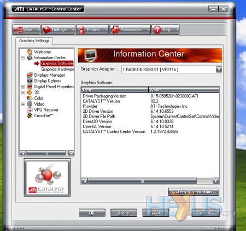Click the Digital Panel Properties icon
This screenshot has height=231, width=246.
click(x=30, y=86)
